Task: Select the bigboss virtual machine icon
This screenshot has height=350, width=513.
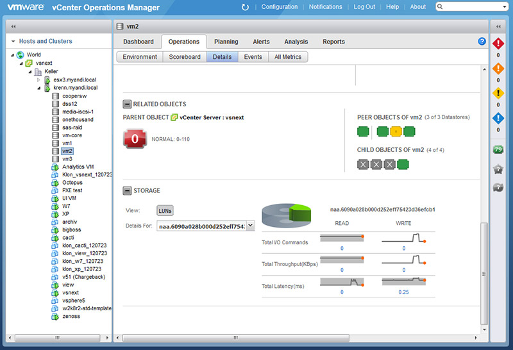Action: (55, 230)
